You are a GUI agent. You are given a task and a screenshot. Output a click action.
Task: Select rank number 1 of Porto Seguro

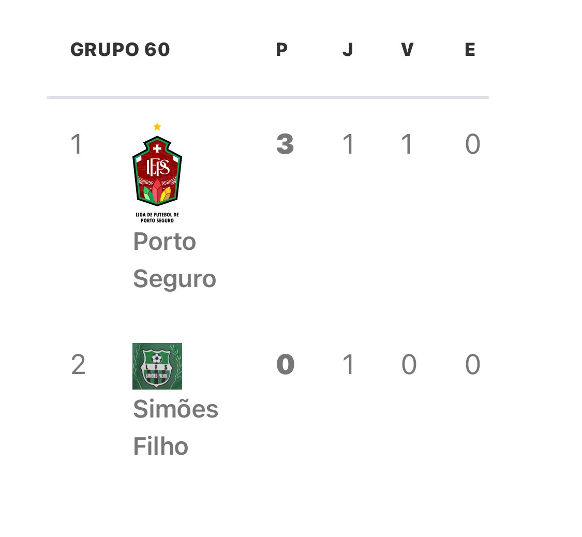pyautogui.click(x=77, y=144)
